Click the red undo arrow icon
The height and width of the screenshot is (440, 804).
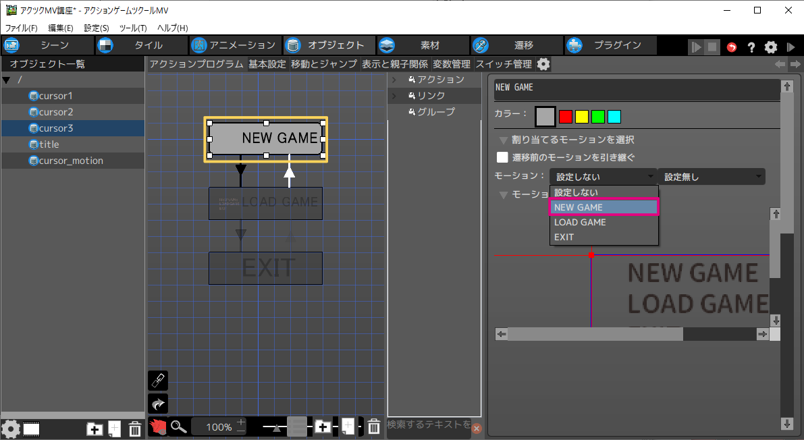(732, 47)
